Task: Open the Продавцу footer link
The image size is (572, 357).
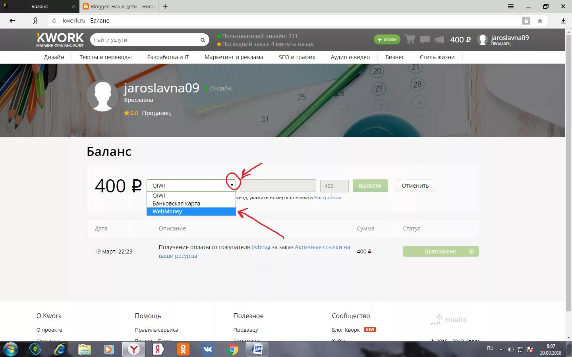Action: coord(245,330)
